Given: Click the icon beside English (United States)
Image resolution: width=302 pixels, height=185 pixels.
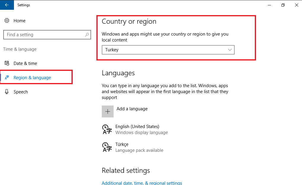Looking at the screenshot, I should (x=107, y=130).
